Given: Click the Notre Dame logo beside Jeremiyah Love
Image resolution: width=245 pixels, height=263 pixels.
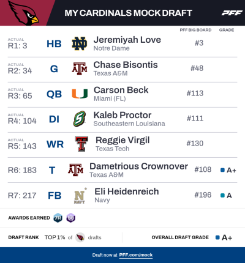Looking at the screenshot, I should (80, 43).
